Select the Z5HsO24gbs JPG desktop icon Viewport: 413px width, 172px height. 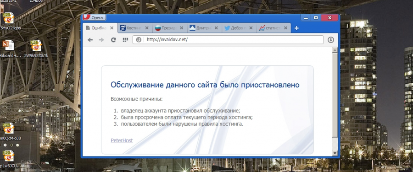pyautogui.click(x=9, y=21)
